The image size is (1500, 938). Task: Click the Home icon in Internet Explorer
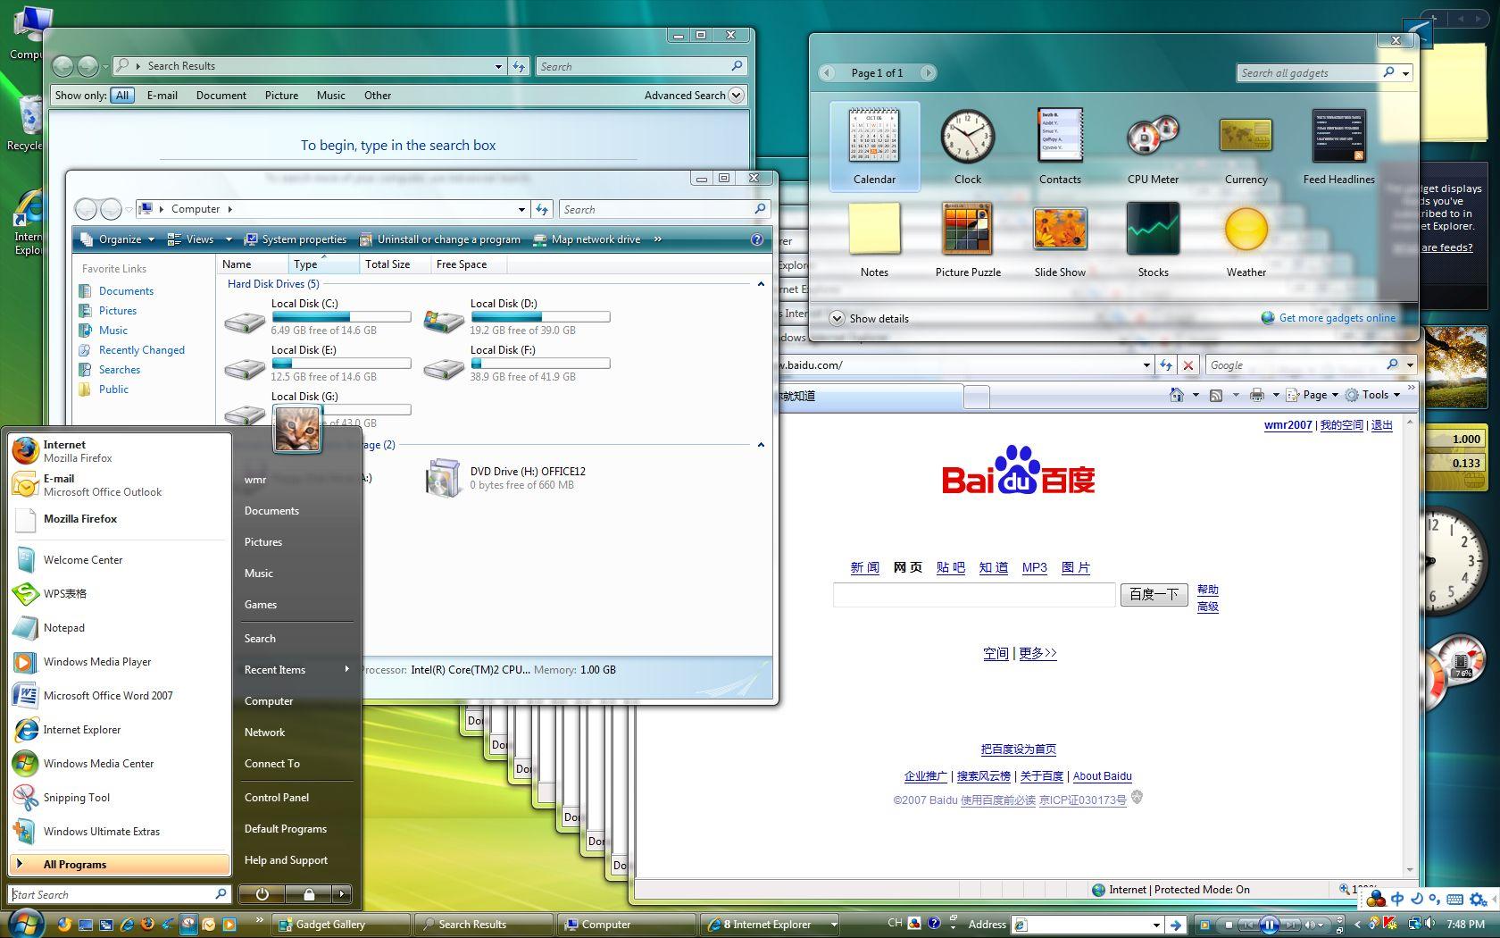point(1176,395)
